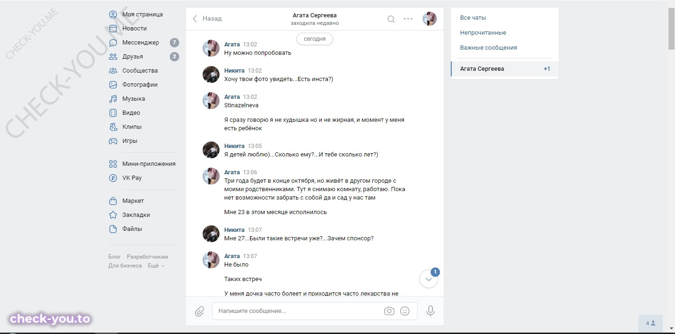
Task: Select message text Stinazelneva
Action: [241, 105]
